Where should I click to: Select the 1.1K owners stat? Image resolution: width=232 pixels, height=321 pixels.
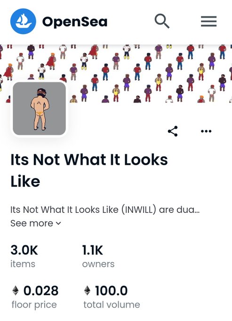[x=98, y=256]
